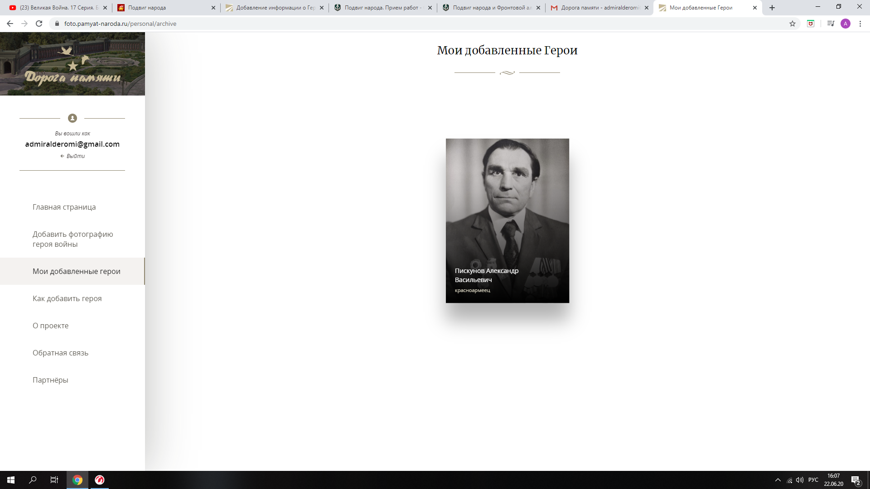Open the media control icon in toolbar

tap(831, 24)
